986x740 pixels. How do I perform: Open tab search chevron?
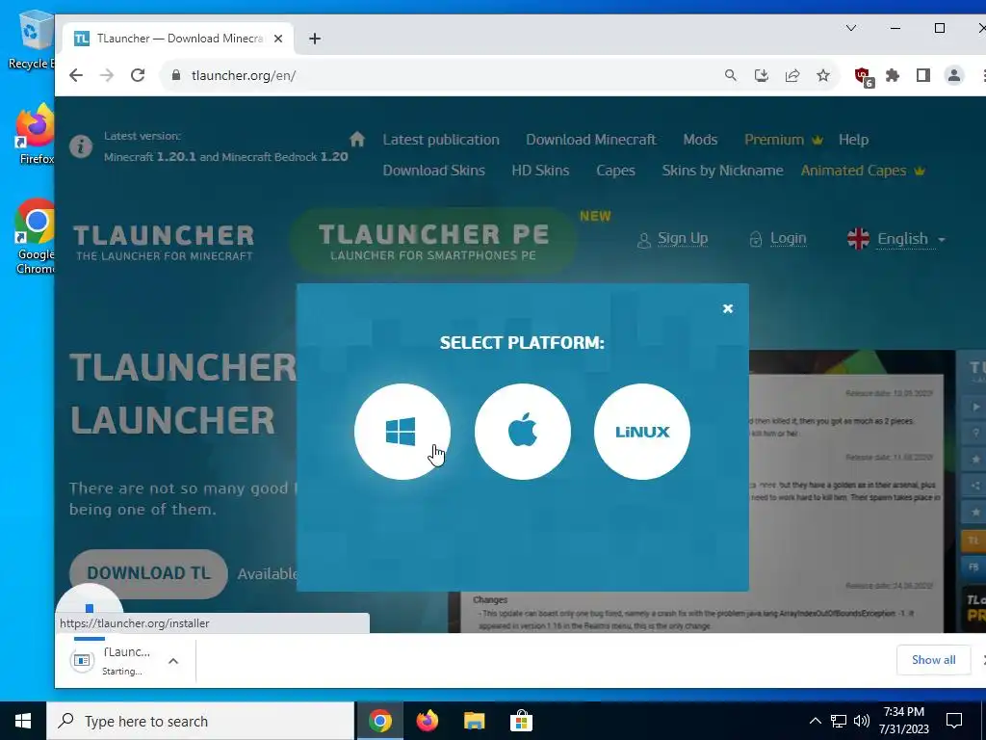[x=851, y=28]
